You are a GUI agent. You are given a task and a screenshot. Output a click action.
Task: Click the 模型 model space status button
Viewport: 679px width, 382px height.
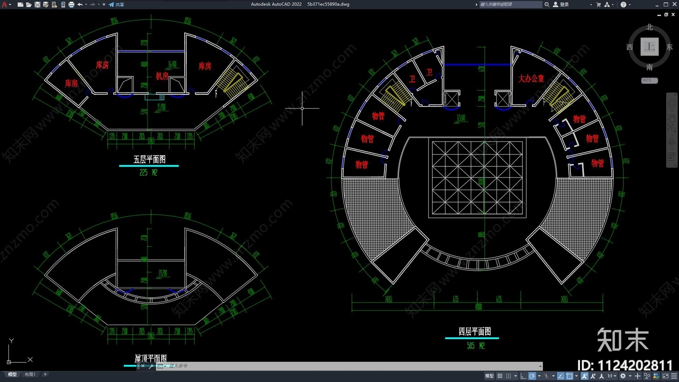click(x=489, y=376)
